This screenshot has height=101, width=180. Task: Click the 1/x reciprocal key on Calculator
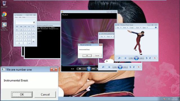coord(33,36)
